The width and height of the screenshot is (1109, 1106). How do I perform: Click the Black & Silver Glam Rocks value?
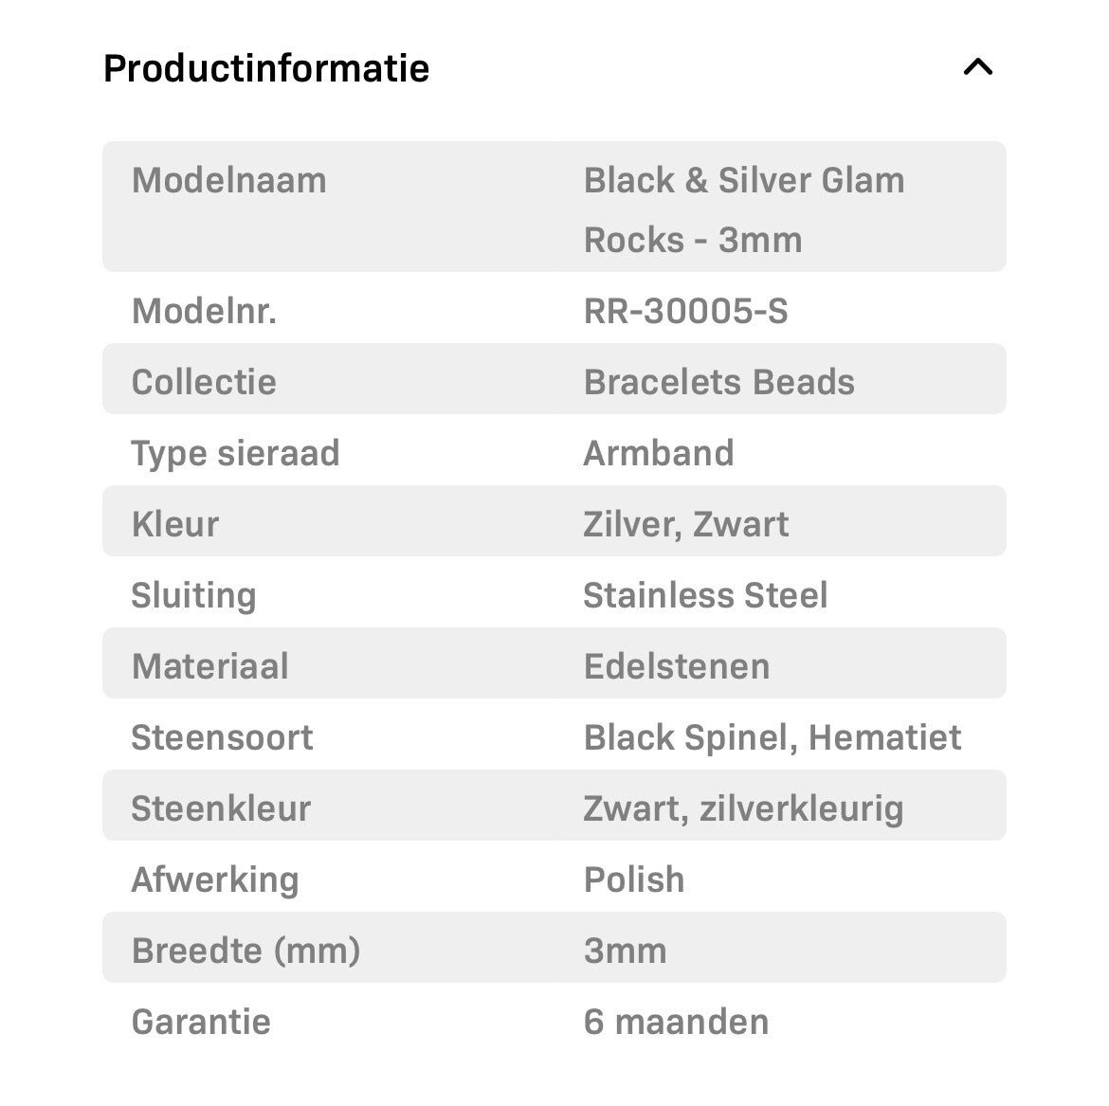[744, 209]
